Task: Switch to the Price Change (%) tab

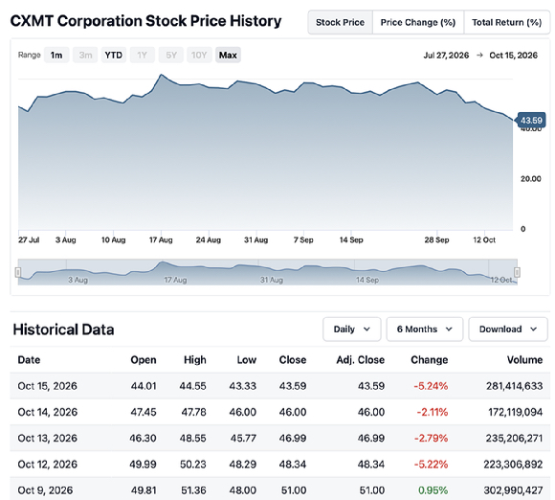Action: point(418,22)
